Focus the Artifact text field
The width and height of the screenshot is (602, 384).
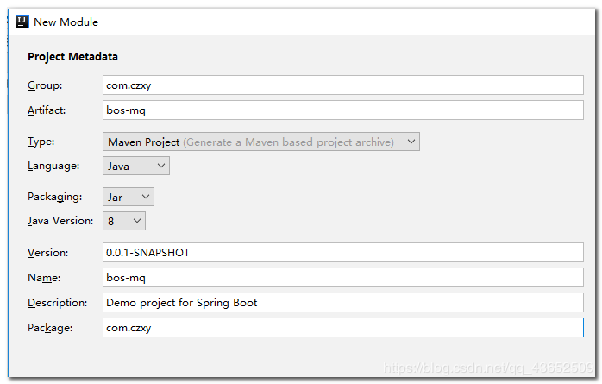click(x=342, y=110)
